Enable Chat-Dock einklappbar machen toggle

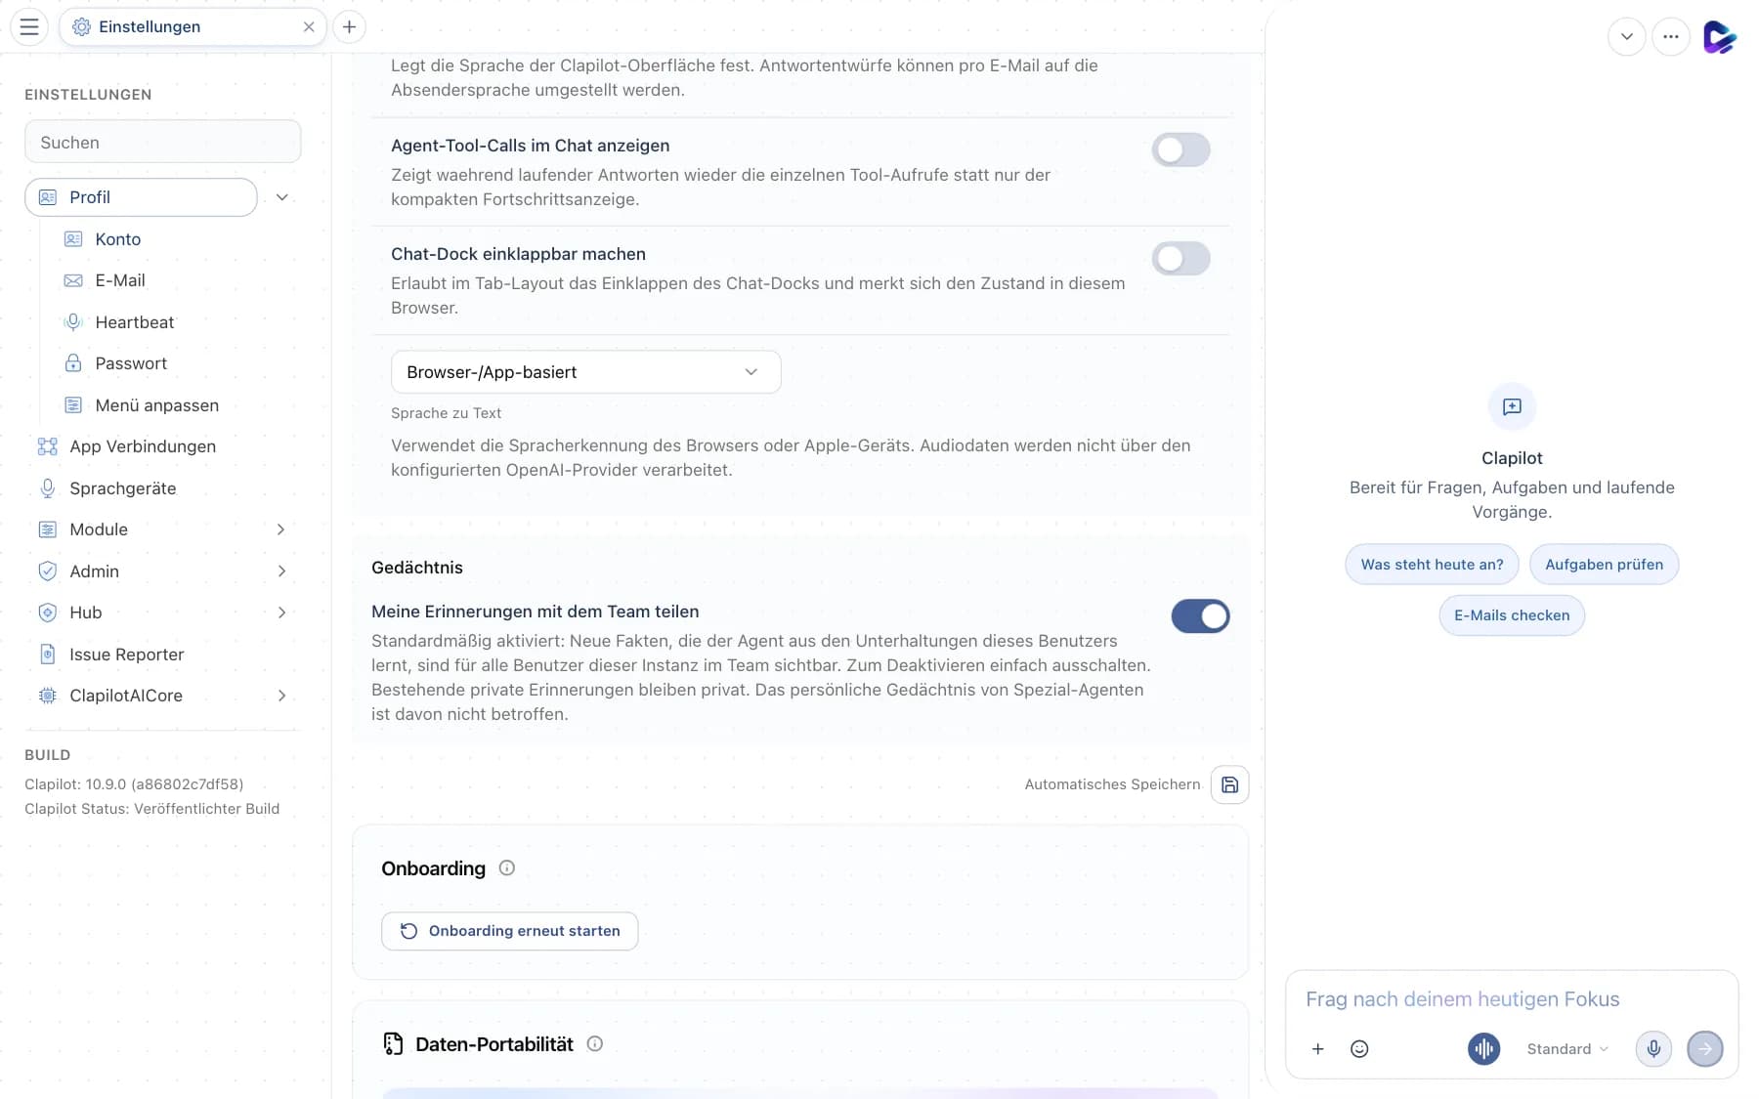[1180, 258]
